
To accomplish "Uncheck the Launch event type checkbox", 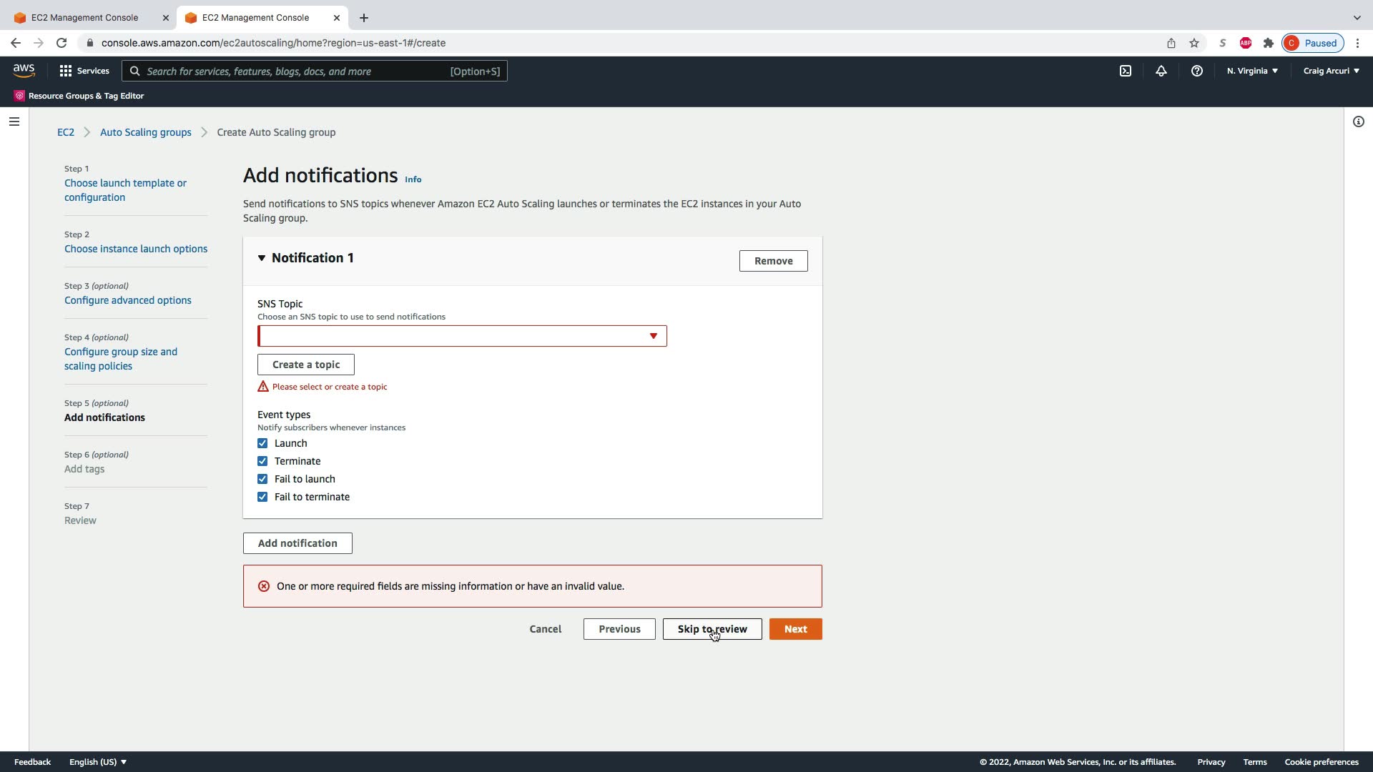I will (262, 443).
